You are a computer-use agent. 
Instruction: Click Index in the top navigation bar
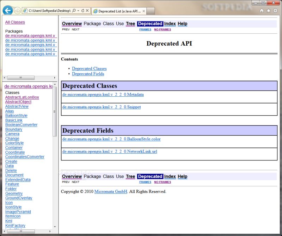coord(170,24)
